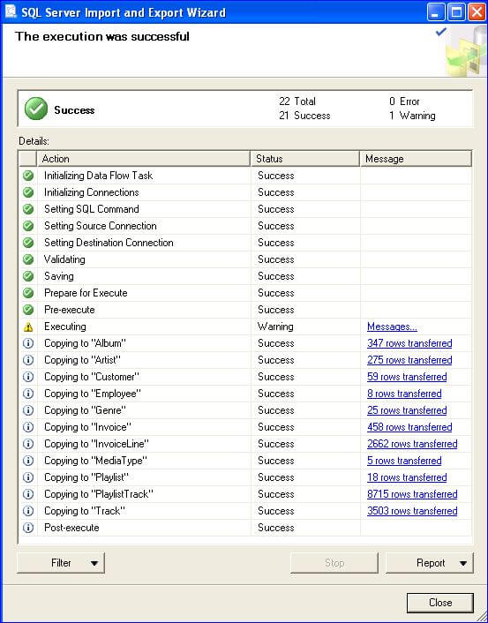Click the info icon for Copying to "PlaylistTrack"
The height and width of the screenshot is (623, 488).
[x=28, y=494]
